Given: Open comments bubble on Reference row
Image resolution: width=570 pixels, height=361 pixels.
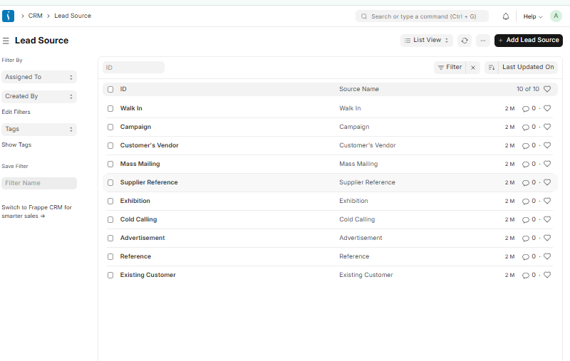Looking at the screenshot, I should 526,257.
